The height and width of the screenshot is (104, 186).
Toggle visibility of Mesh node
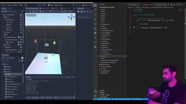click(x=21, y=47)
